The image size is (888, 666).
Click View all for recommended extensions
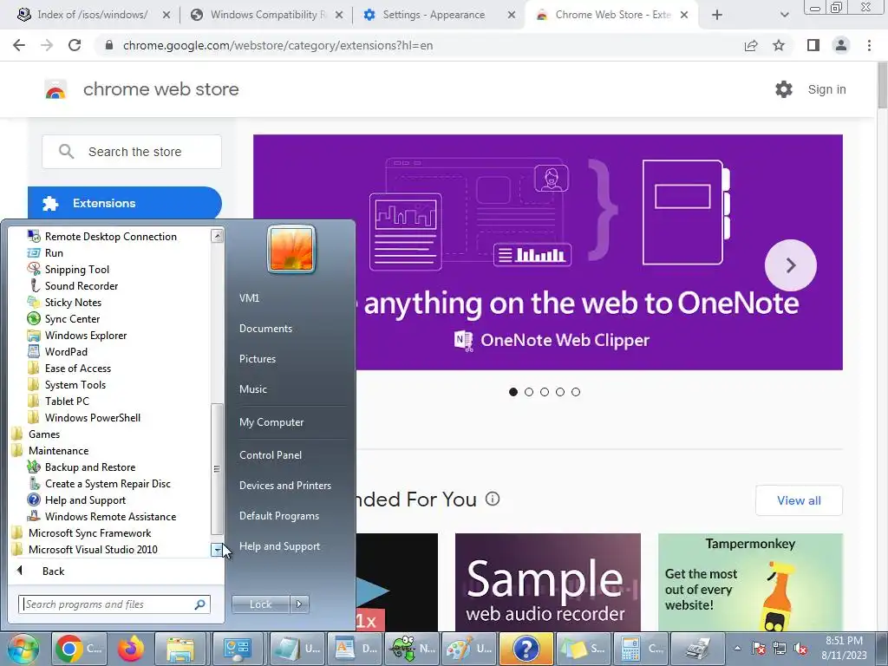click(x=799, y=500)
